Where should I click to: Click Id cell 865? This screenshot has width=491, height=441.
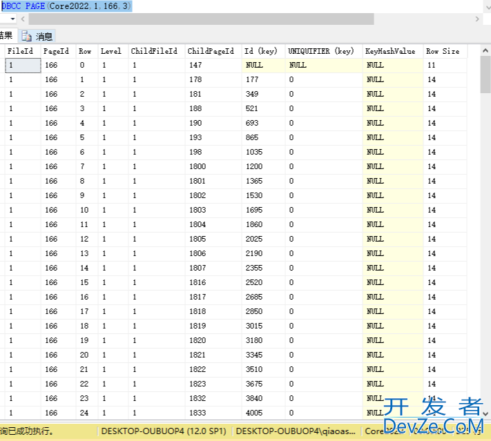[x=263, y=137]
